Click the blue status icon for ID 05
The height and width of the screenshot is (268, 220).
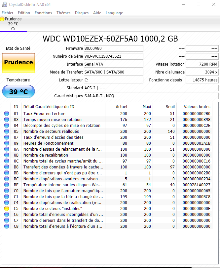click(7, 131)
